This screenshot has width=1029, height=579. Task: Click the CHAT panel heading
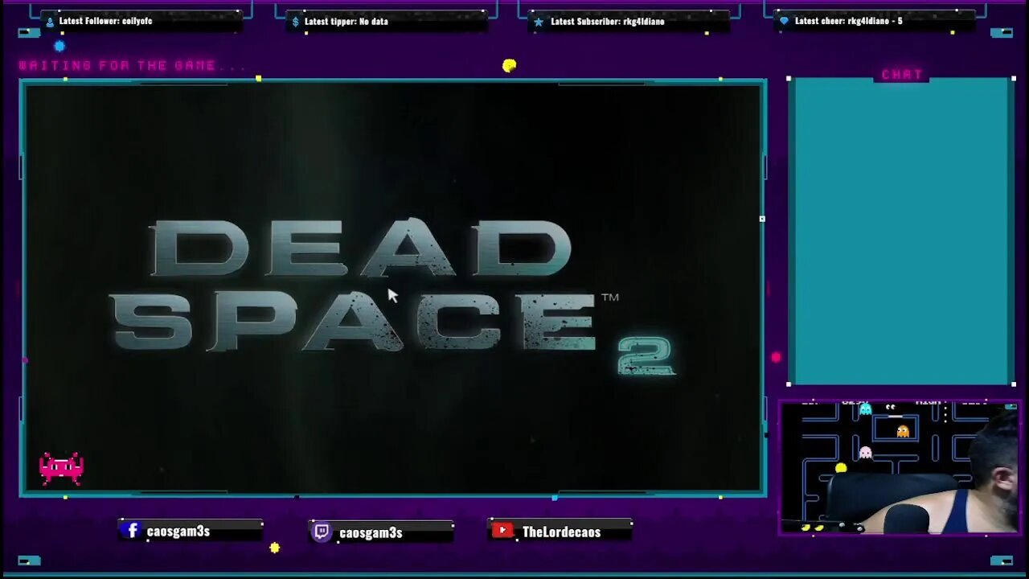click(x=902, y=75)
